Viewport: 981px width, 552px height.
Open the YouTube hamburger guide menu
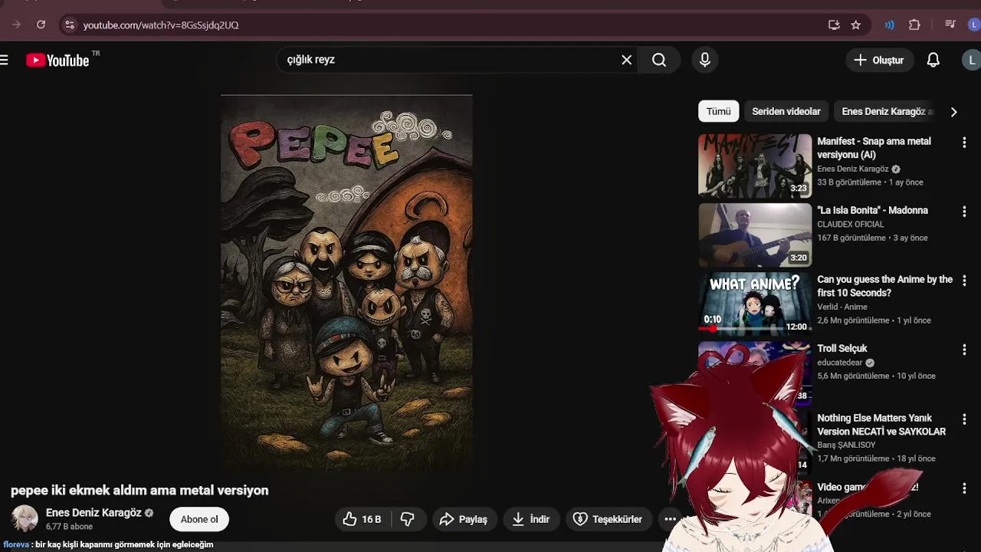(4, 60)
